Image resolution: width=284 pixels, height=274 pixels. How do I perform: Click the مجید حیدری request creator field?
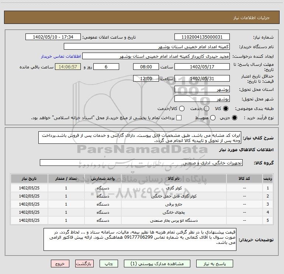coord(156,56)
